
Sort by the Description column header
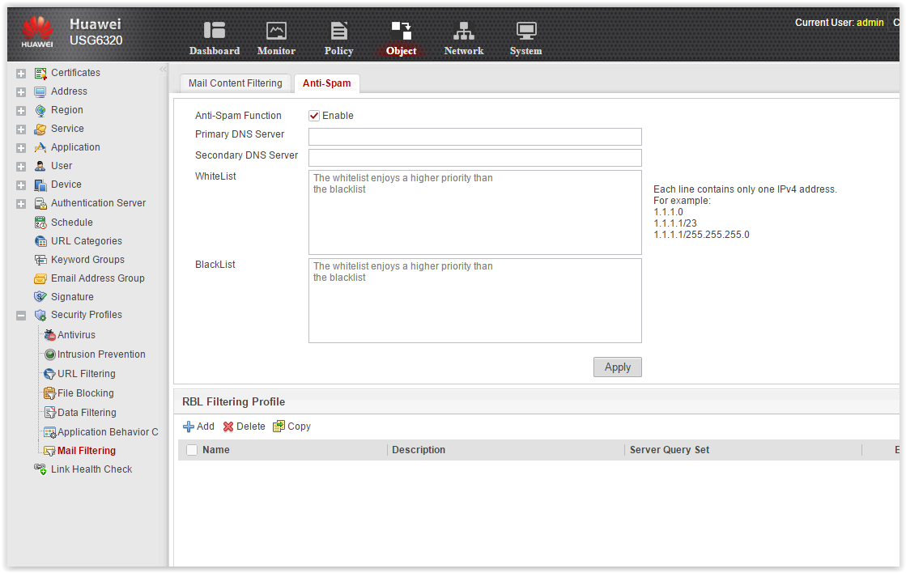pyautogui.click(x=419, y=450)
